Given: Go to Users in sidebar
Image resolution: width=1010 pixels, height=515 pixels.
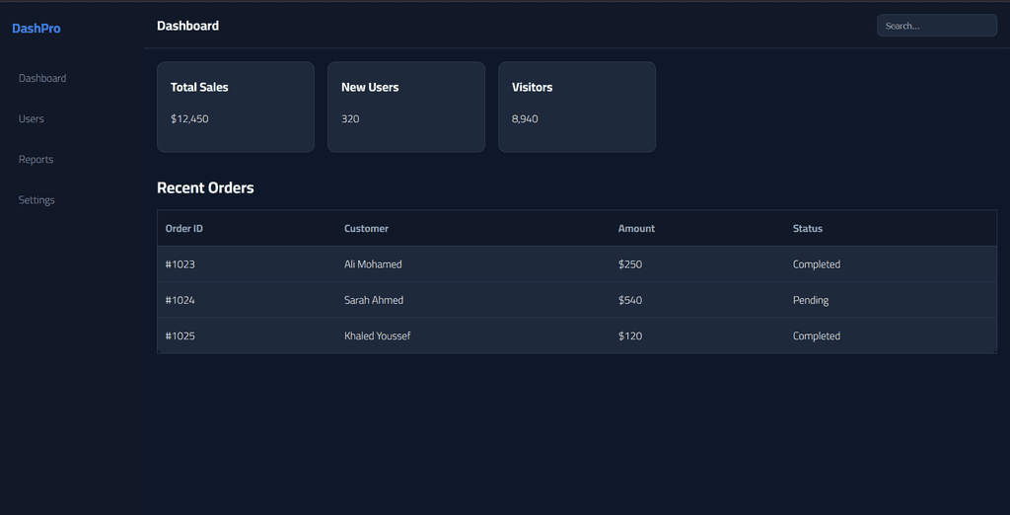Looking at the screenshot, I should (32, 118).
